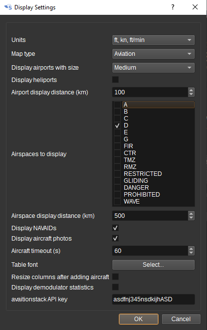Click the help question mark icon
Screen dimensions: 207x330
(x=173, y=7)
